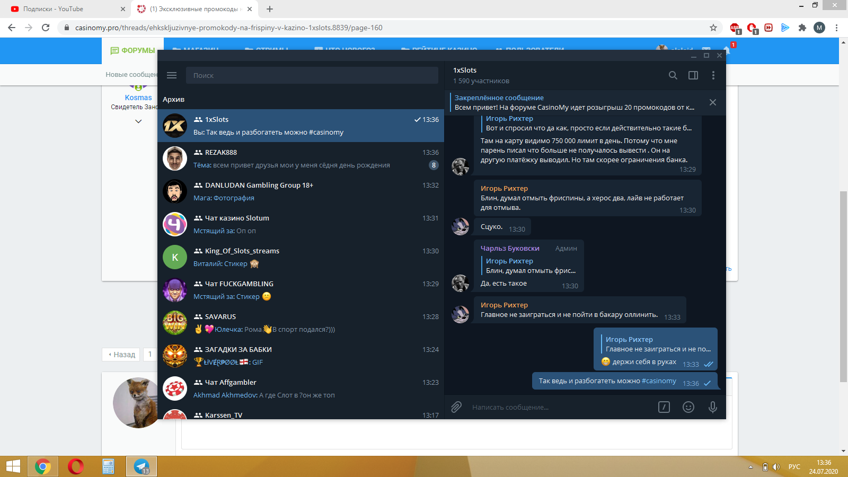The image size is (848, 477).
Task: Click the #casinomy hashtag in the last message
Action: pyautogui.click(x=659, y=381)
